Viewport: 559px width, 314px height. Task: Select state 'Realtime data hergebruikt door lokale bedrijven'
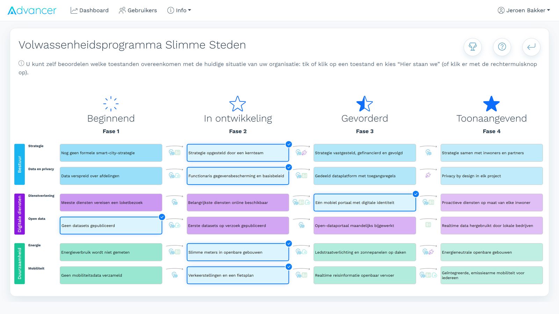point(492,225)
